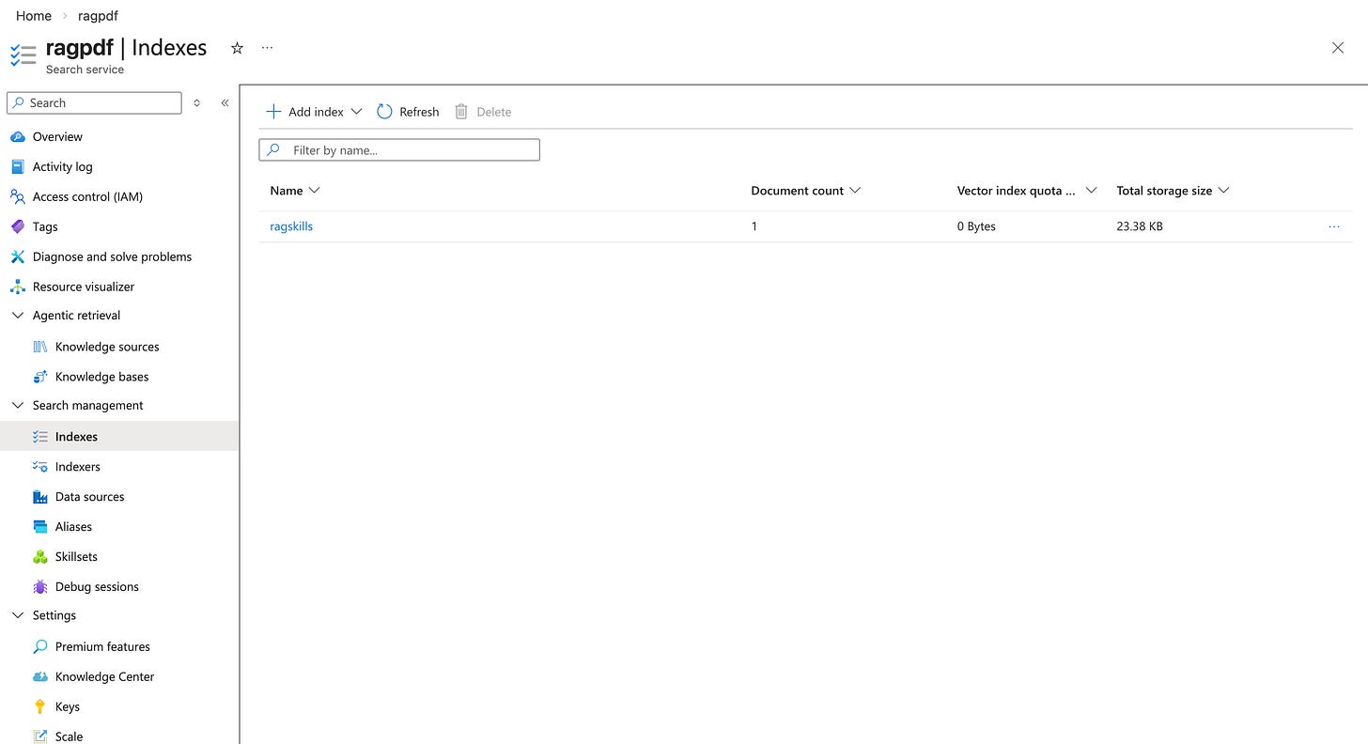Open the ragskills index link
This screenshot has width=1368, height=744.
[x=291, y=226]
